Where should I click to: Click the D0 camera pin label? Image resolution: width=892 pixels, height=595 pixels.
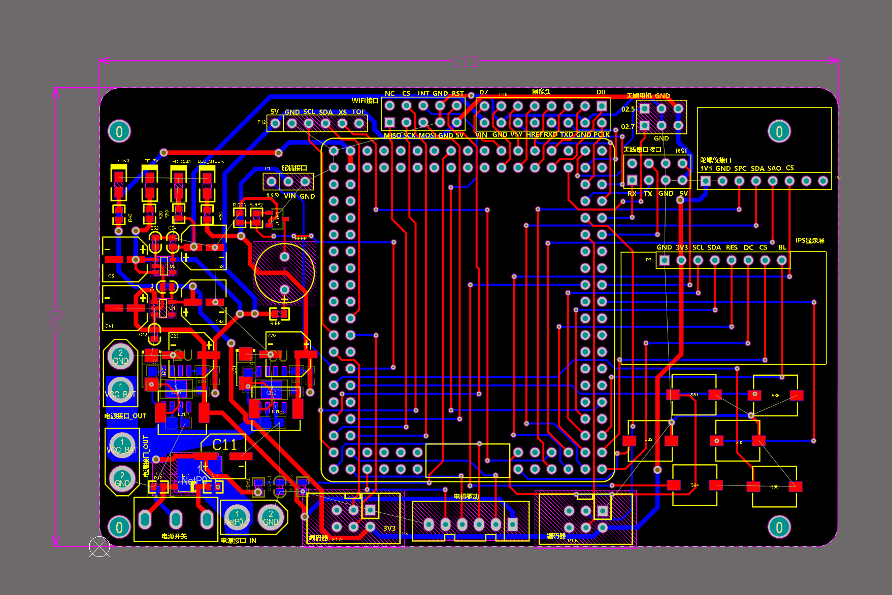(x=601, y=92)
